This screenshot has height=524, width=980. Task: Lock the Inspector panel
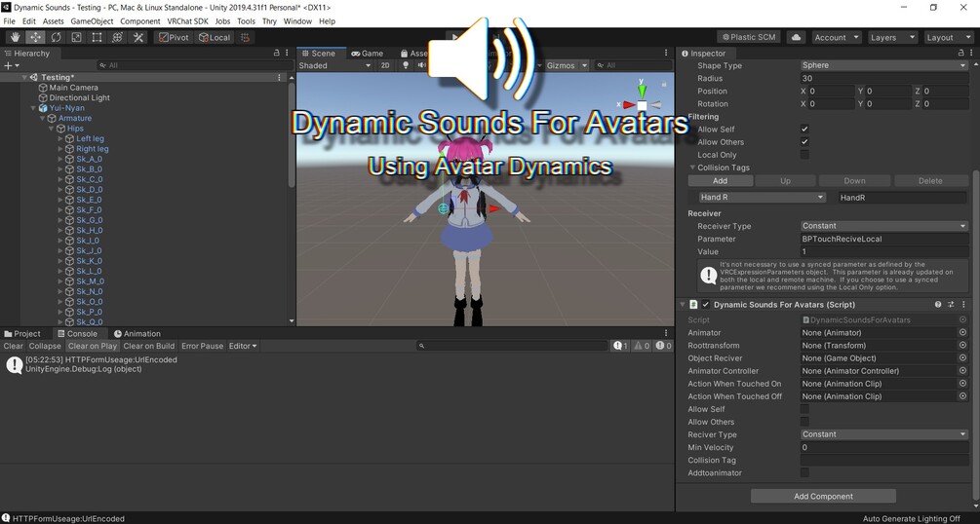(961, 54)
